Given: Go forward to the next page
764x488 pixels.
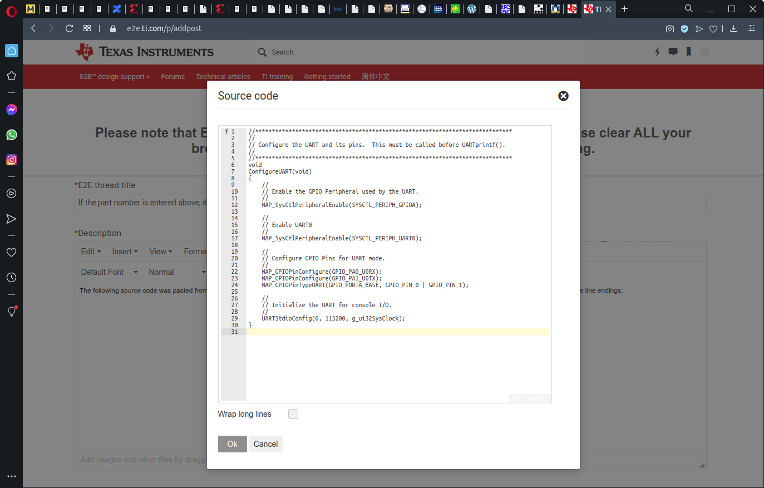Looking at the screenshot, I should [x=51, y=28].
